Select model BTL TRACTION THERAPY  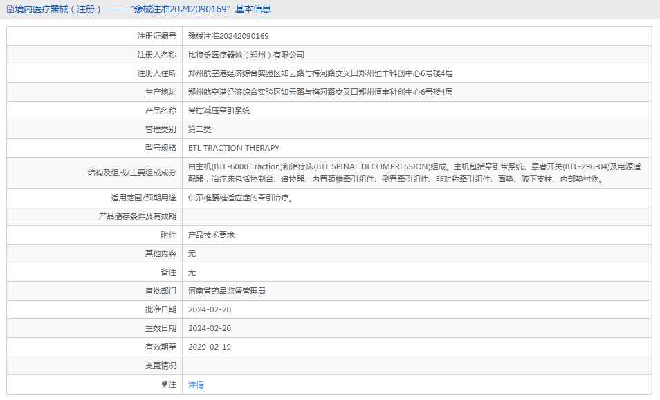pos(234,148)
